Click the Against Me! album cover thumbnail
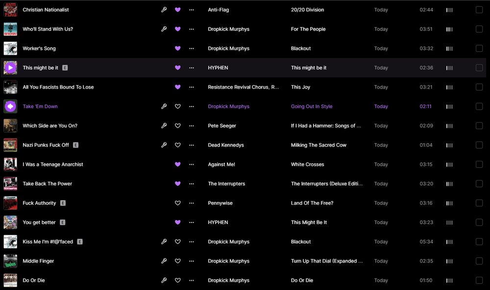The width and height of the screenshot is (490, 290). click(10, 164)
